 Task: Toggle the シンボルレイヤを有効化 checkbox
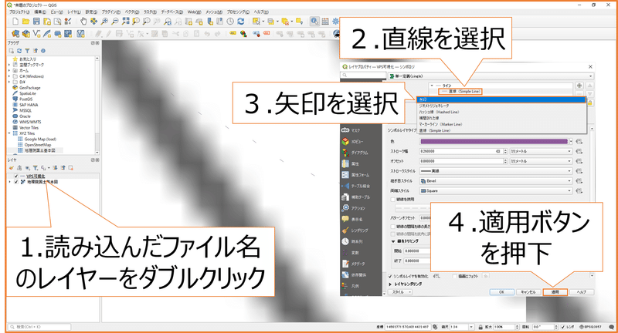[x=390, y=277]
